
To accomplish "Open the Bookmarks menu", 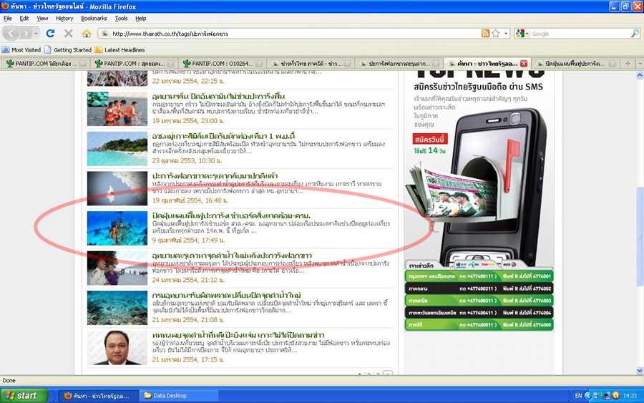I will [x=94, y=18].
